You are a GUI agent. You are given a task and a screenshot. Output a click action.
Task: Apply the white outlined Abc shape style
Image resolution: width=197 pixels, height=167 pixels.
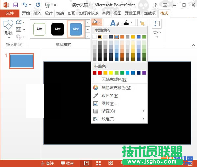39,29
